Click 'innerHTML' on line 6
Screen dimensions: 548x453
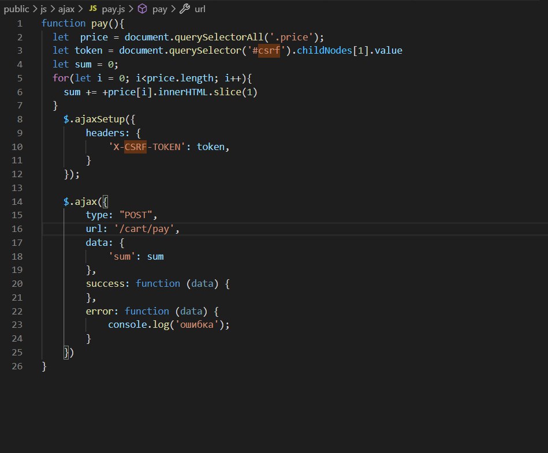tap(183, 92)
